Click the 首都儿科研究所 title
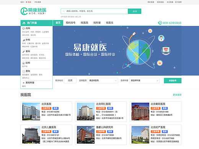This screenshot has height=149, width=199. coord(104,127)
